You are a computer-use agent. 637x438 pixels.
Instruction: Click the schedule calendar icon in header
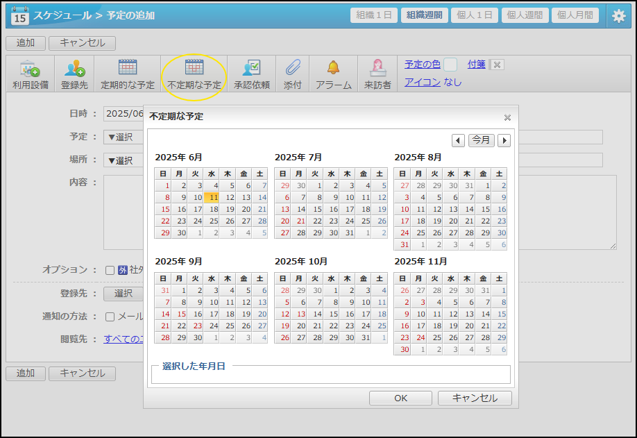pos(19,16)
